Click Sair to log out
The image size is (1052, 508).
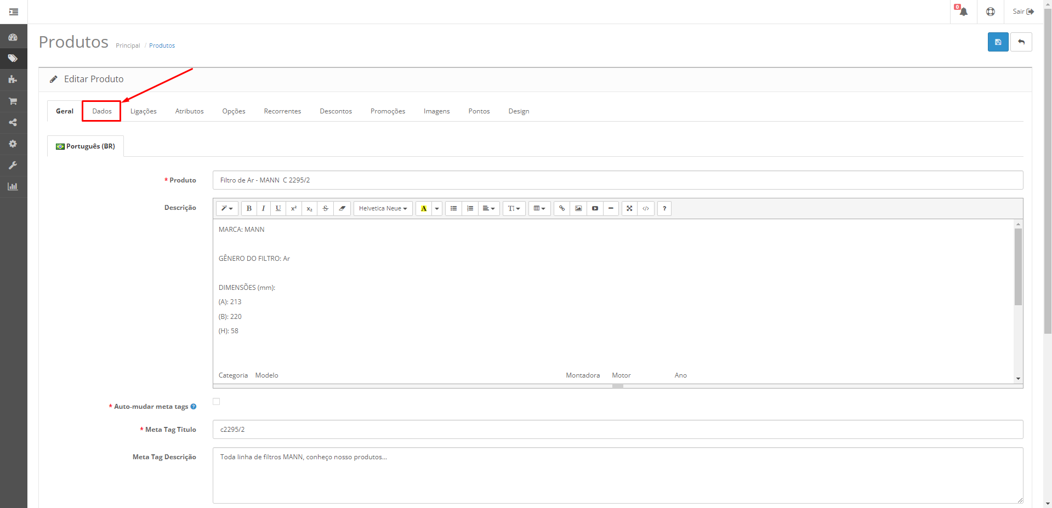point(1023,12)
